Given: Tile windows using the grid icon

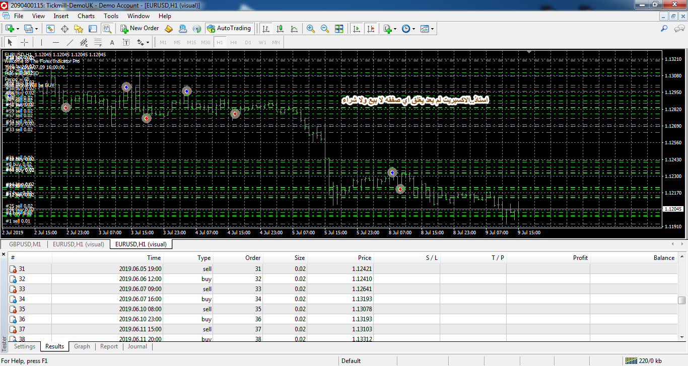Looking at the screenshot, I should click(339, 29).
